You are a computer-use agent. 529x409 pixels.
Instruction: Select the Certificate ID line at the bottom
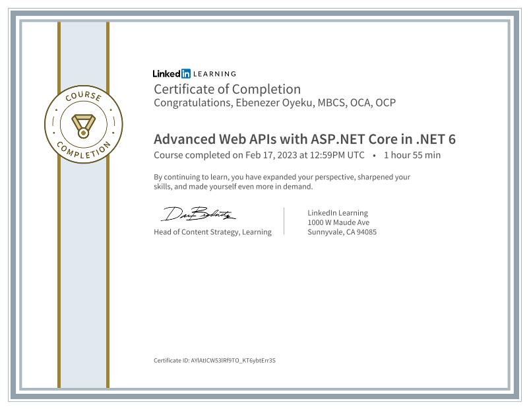click(214, 360)
